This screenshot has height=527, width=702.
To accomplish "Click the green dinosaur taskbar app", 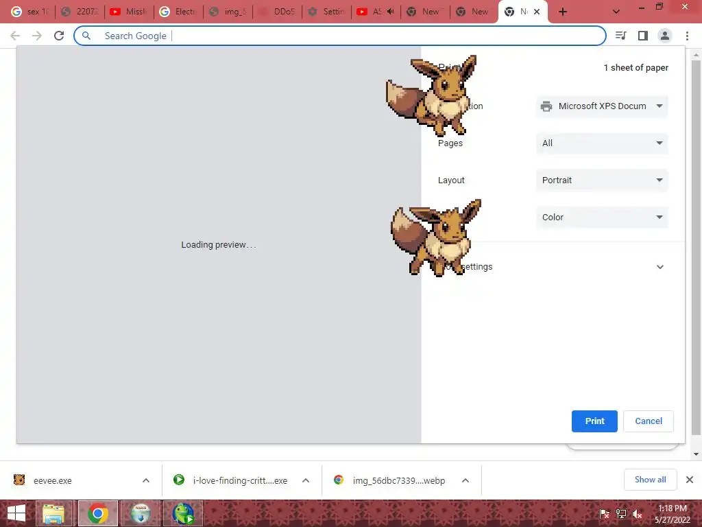I will (183, 513).
